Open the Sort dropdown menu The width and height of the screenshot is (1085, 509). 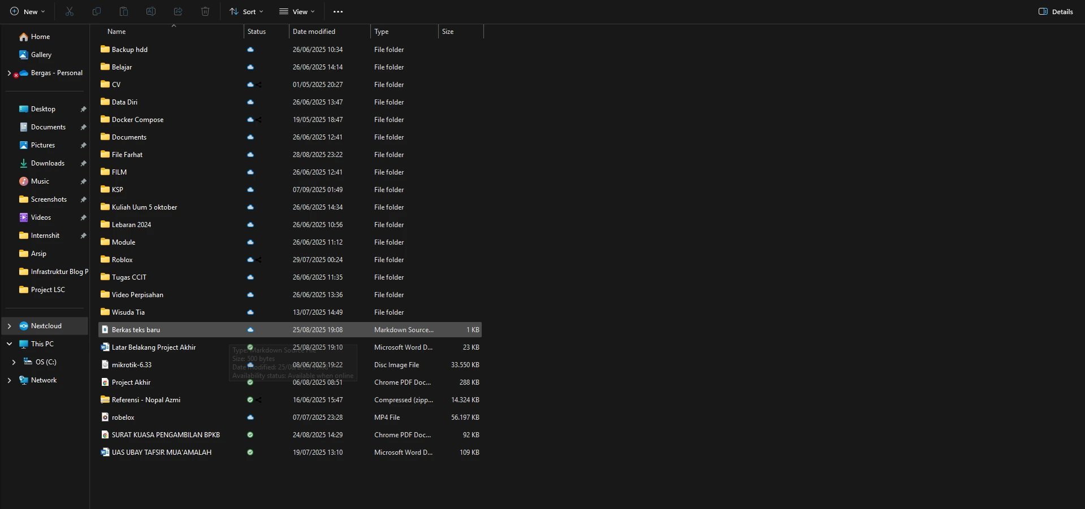point(246,11)
